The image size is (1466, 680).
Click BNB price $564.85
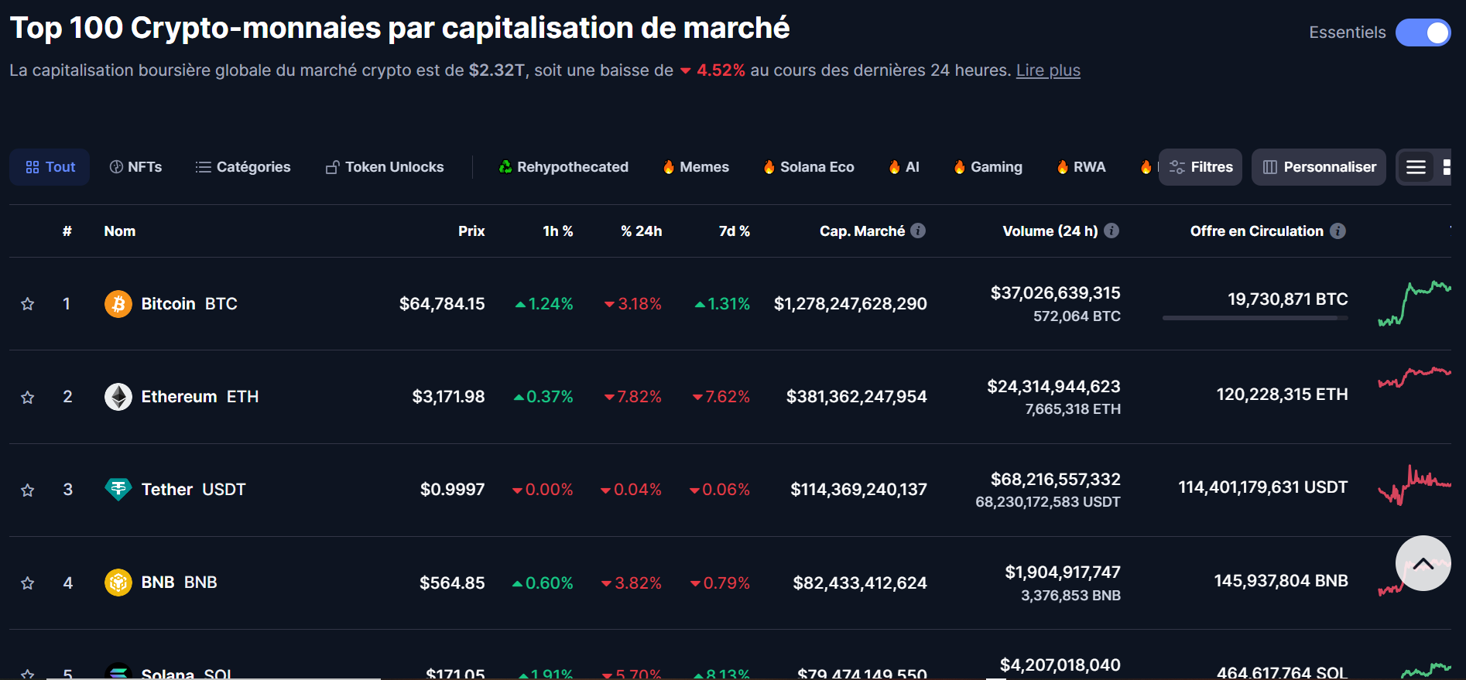point(452,583)
